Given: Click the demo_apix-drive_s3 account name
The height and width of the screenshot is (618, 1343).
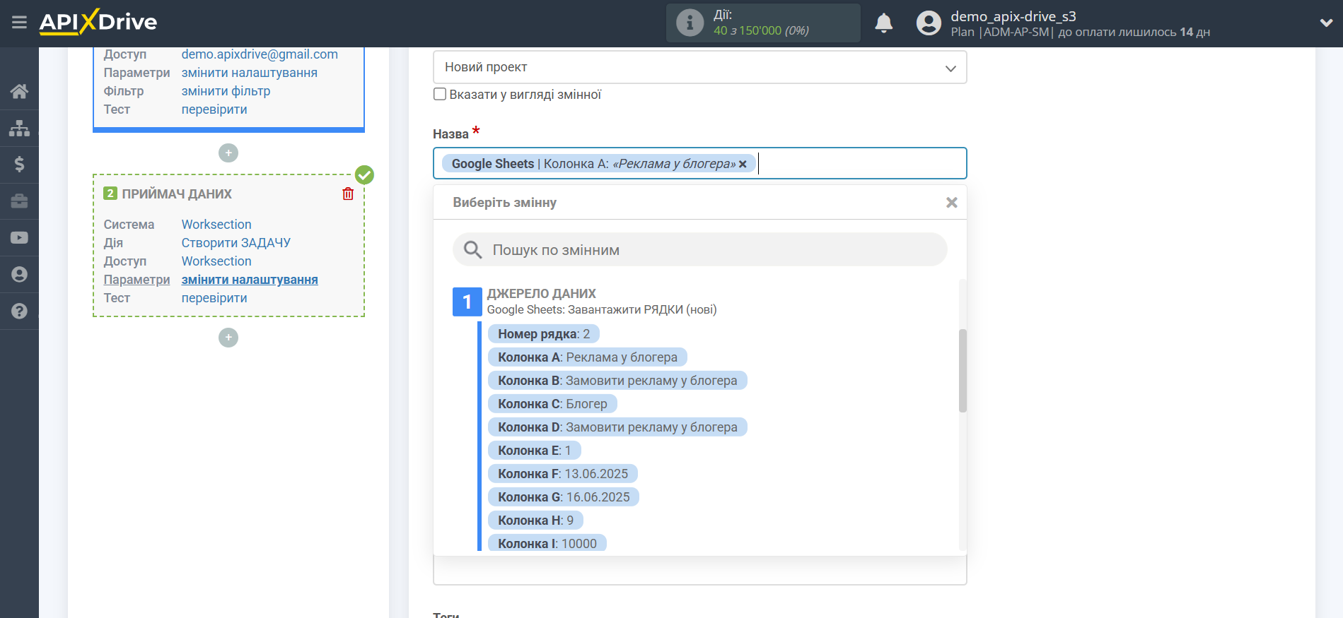Looking at the screenshot, I should coord(1013,16).
